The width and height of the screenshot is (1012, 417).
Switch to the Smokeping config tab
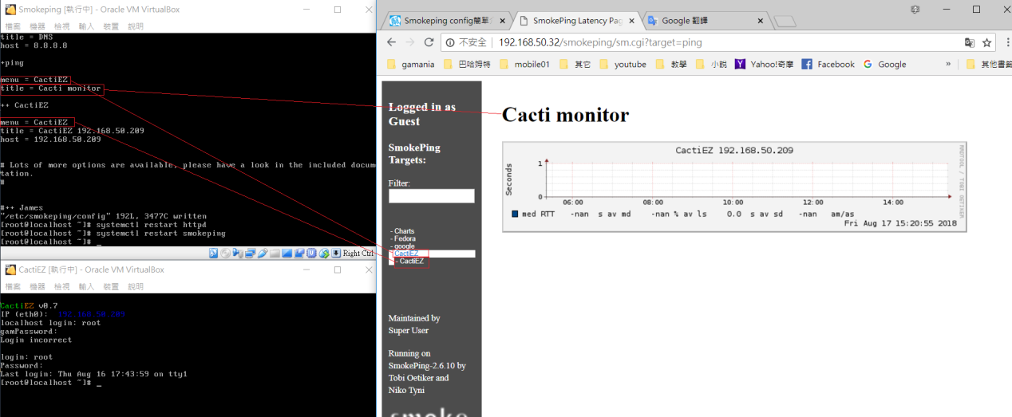tap(447, 22)
